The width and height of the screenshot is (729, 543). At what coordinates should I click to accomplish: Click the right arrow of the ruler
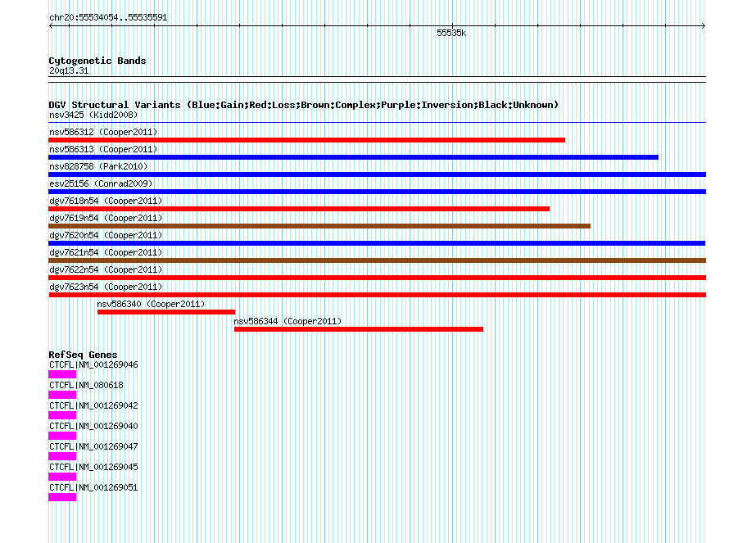(x=703, y=26)
